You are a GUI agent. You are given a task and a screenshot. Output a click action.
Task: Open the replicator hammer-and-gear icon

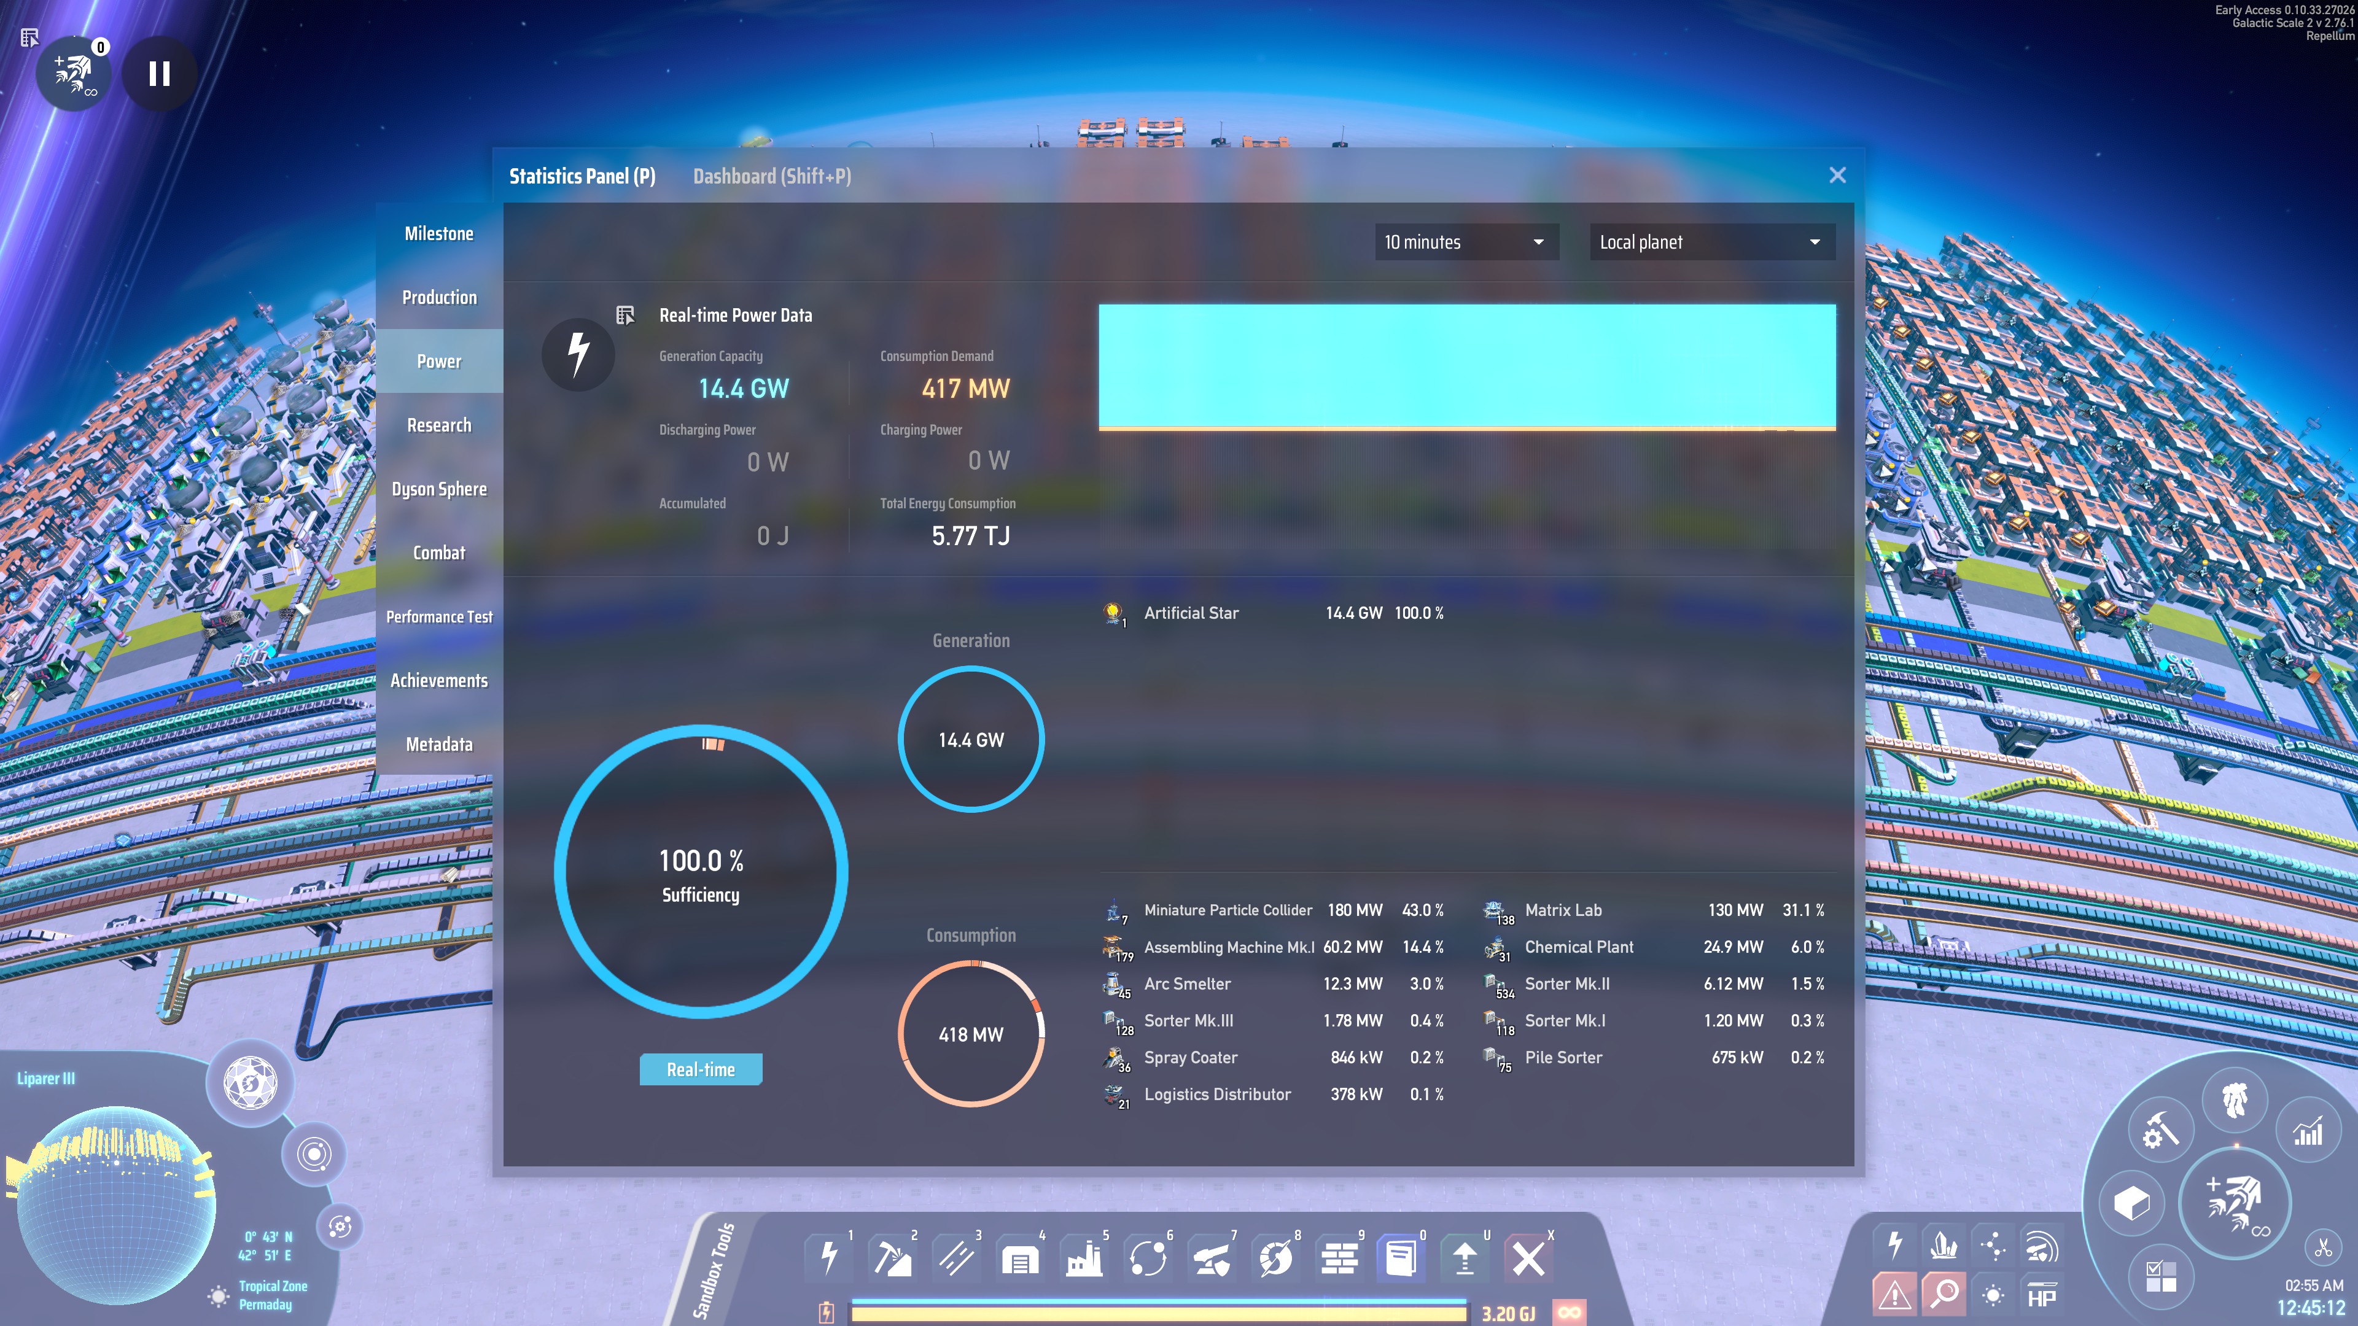(x=2160, y=1131)
